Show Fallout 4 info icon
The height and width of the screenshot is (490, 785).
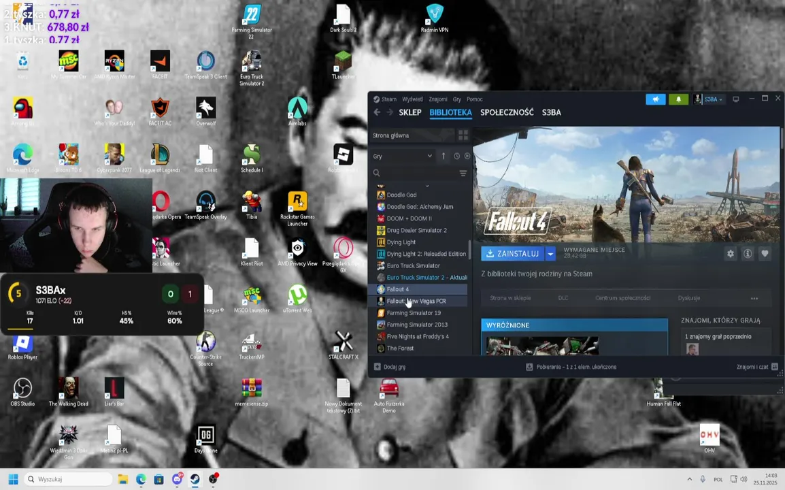pyautogui.click(x=748, y=254)
